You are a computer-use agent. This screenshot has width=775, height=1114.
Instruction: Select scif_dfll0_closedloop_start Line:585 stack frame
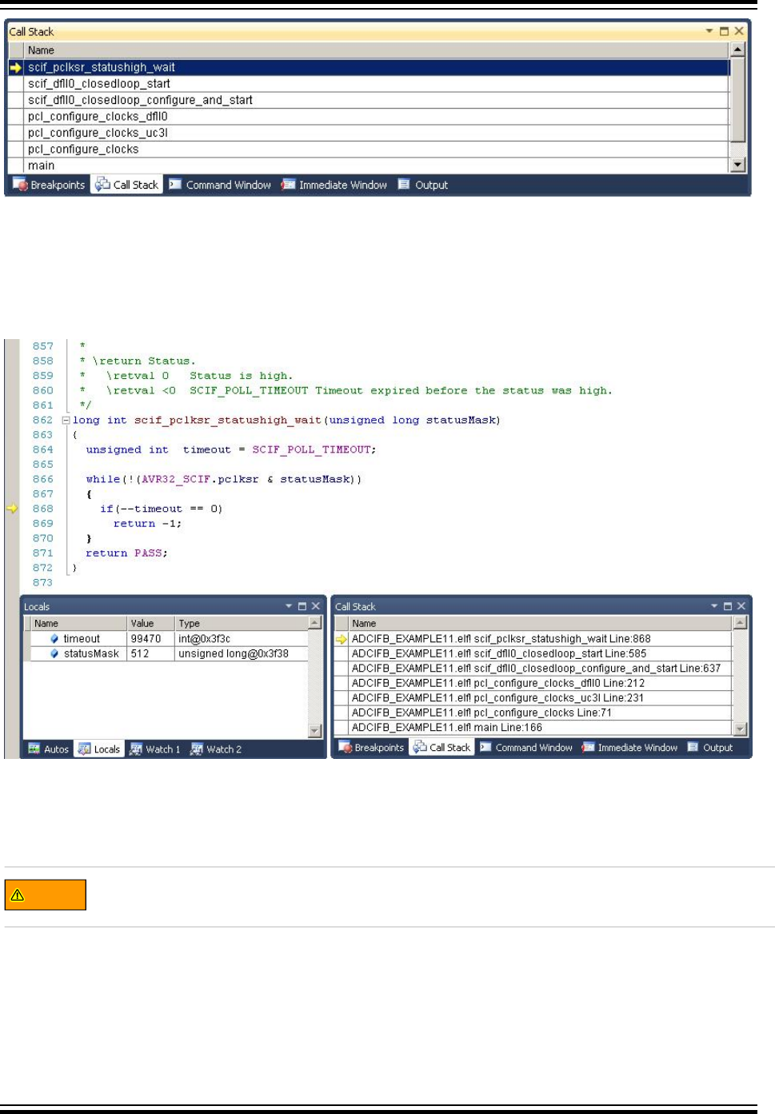534,653
